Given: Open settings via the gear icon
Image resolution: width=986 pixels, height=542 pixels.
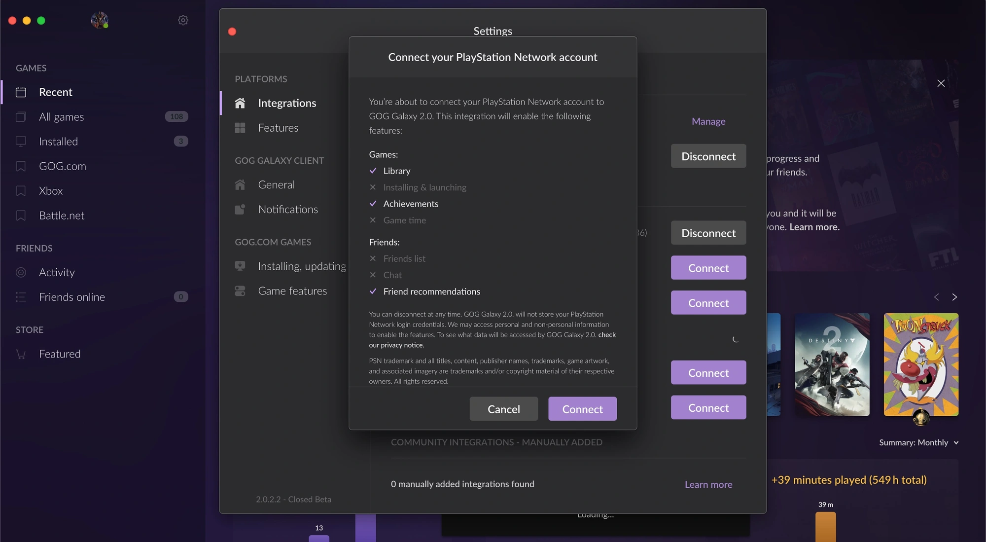Looking at the screenshot, I should [x=183, y=20].
